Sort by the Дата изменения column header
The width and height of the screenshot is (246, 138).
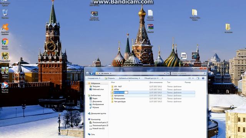tap(156, 82)
